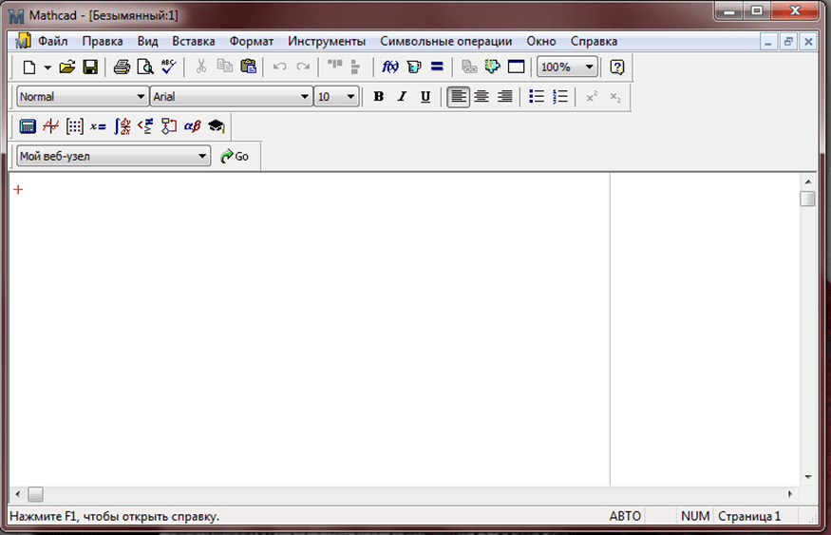Click the Print icon
The width and height of the screenshot is (831, 535).
pos(122,67)
